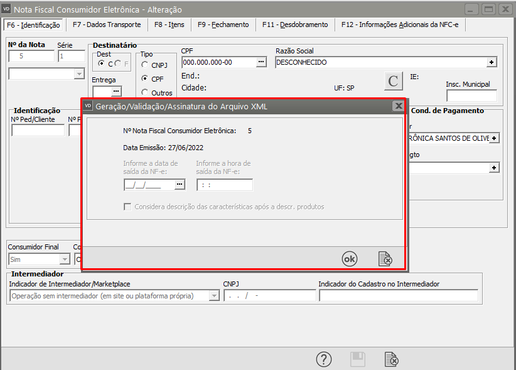Expand the Consumidor Final dropdown

click(x=65, y=259)
